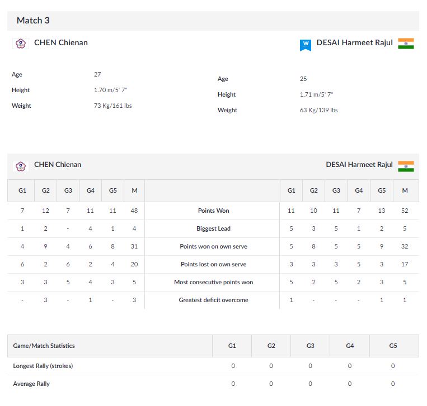Image resolution: width=427 pixels, height=406 pixels.
Task: Click the Points lost on own serve label
Action: click(213, 264)
